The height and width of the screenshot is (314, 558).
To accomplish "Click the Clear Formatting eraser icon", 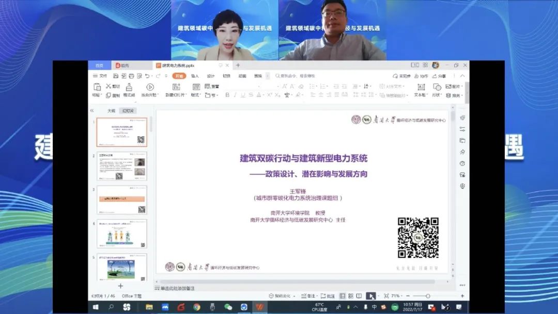I will click(x=301, y=86).
